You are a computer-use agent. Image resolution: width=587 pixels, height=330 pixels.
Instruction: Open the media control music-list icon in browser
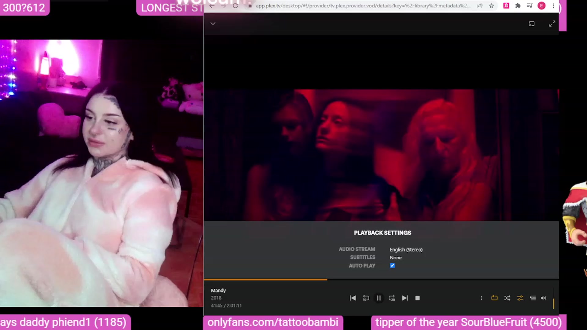530,6
